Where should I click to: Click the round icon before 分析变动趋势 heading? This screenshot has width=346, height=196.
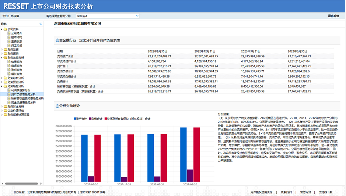tap(57, 106)
